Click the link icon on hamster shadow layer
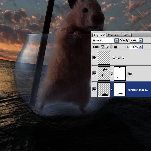This screenshot has width=151, height=151. 112,89
